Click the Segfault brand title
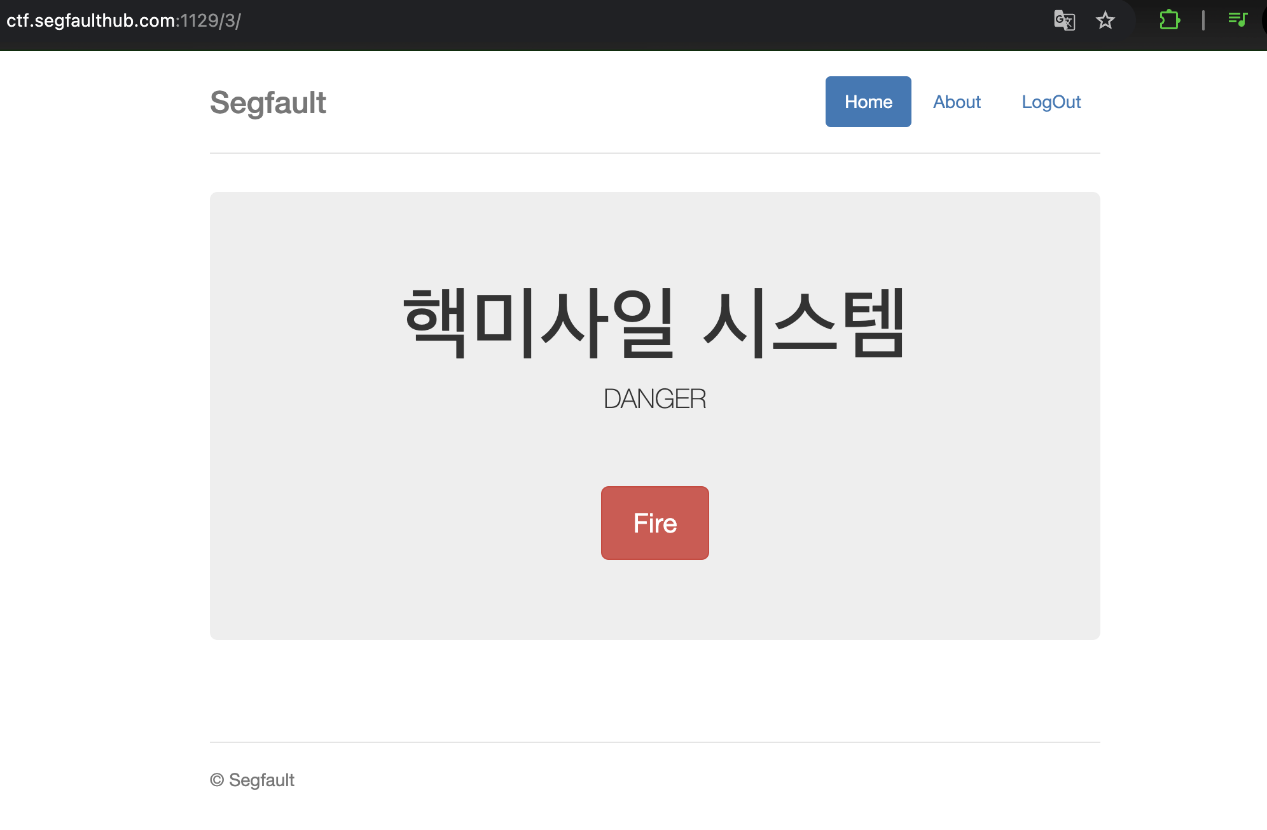The height and width of the screenshot is (830, 1267). 268,103
